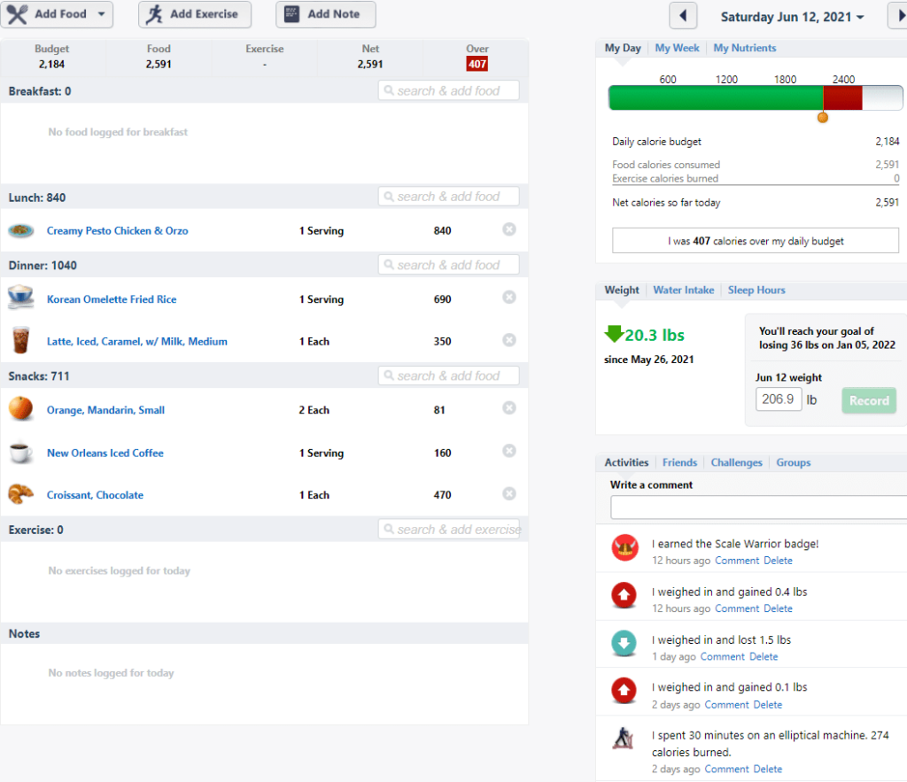Click the Scale Warrior badge icon
907x782 pixels.
click(624, 547)
